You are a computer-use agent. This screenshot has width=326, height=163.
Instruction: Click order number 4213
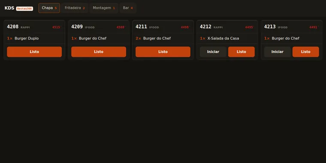[x=270, y=27]
